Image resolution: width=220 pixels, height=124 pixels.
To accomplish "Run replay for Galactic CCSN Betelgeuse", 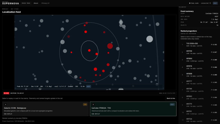I will pyautogui.click(x=8, y=114).
